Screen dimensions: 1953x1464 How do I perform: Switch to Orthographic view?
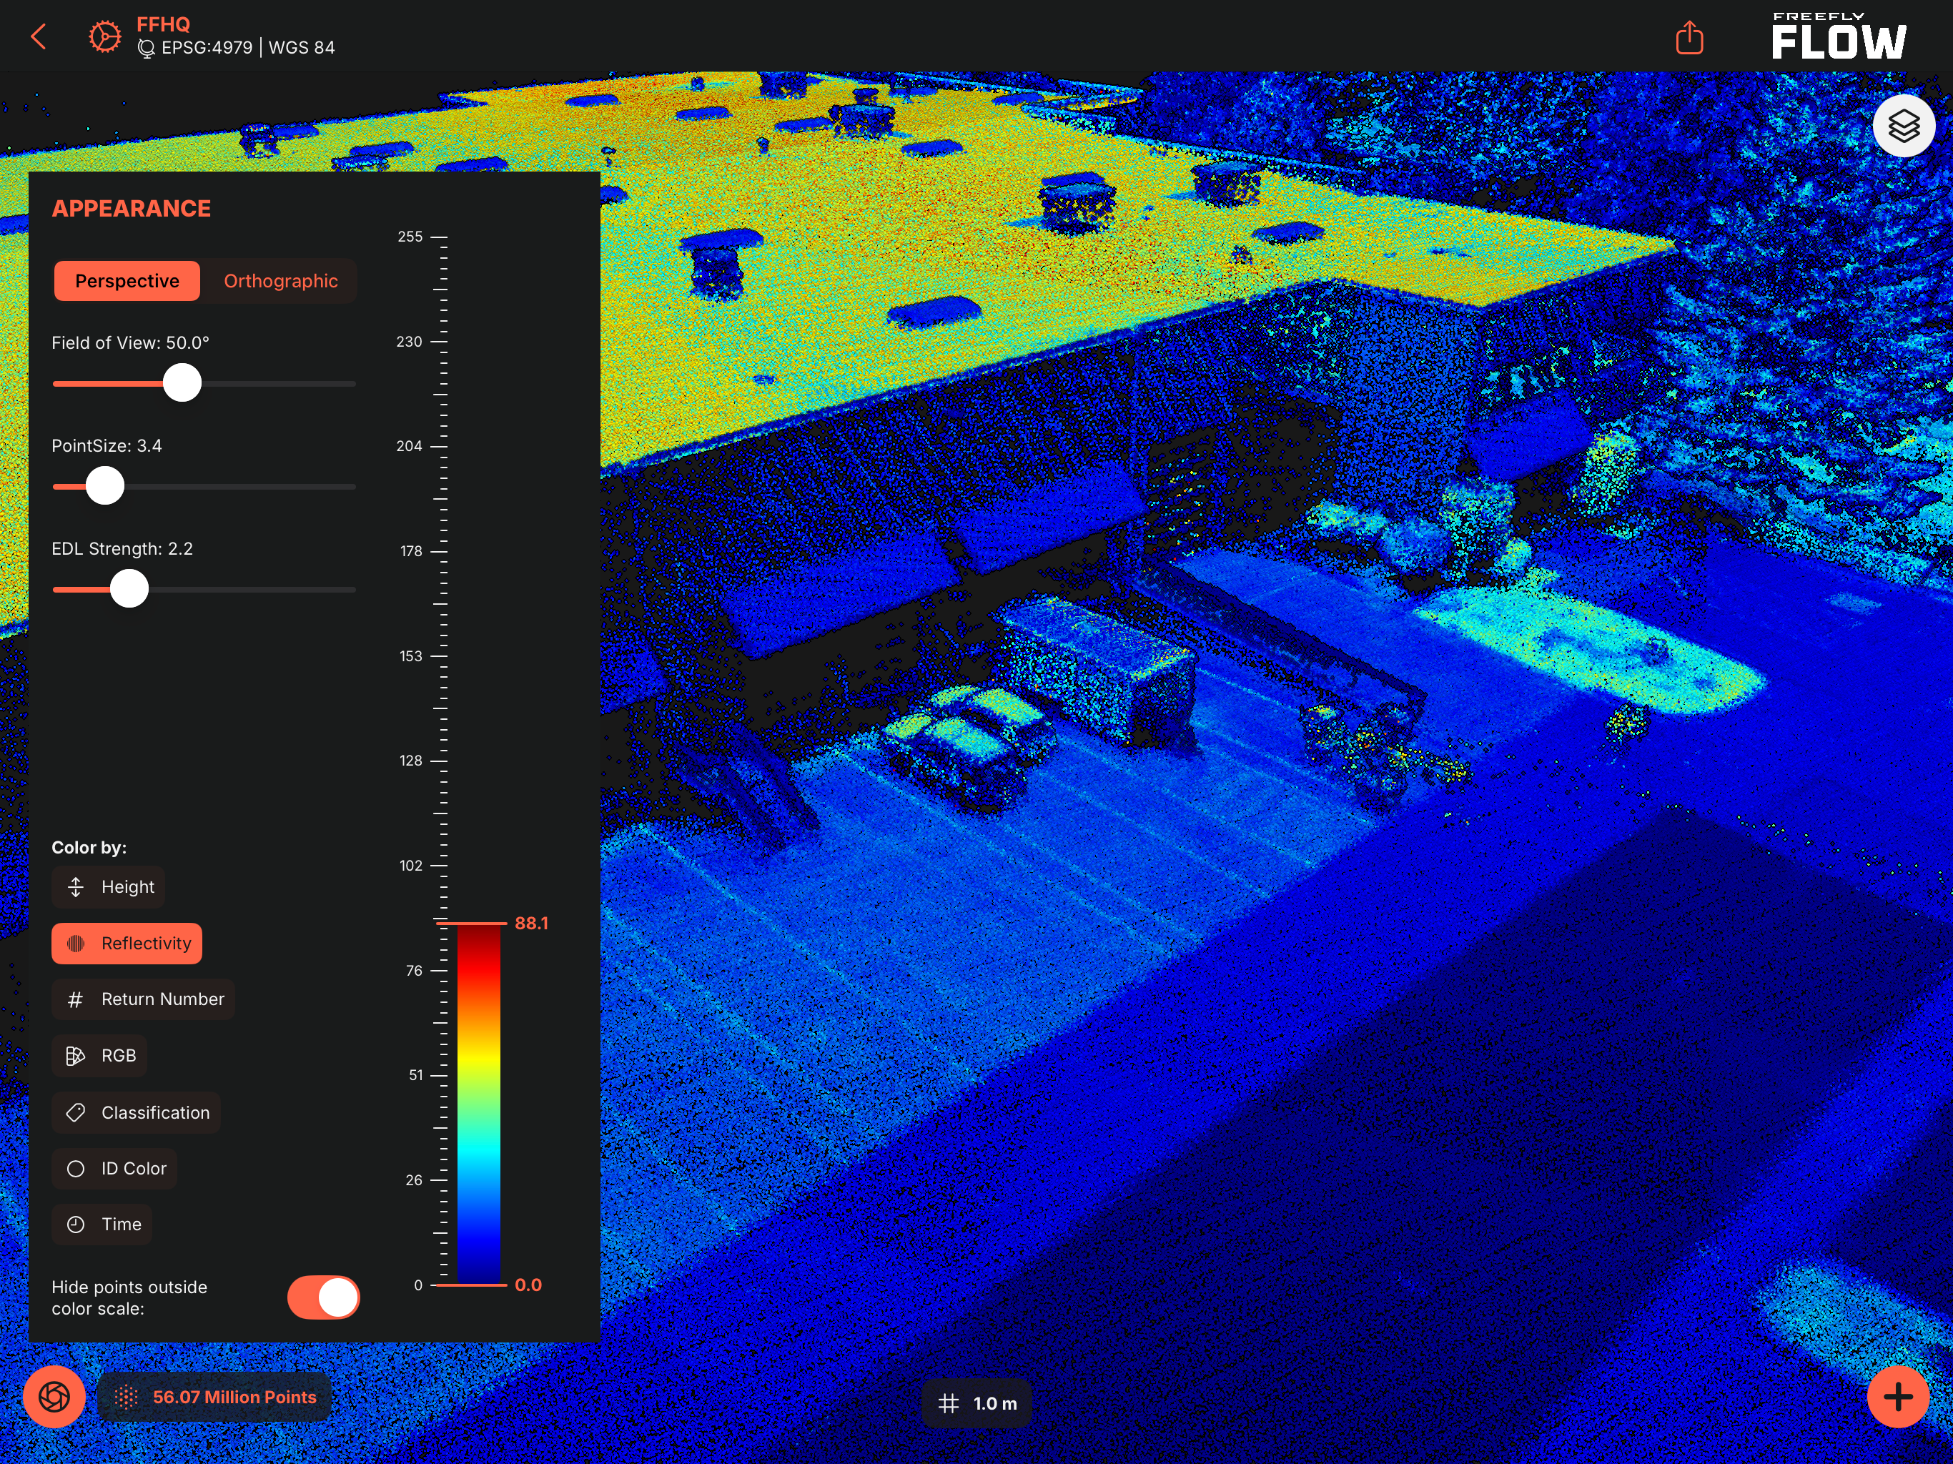pos(281,281)
